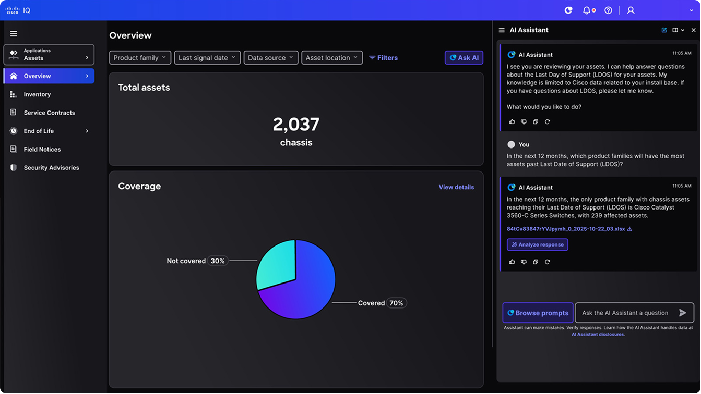This screenshot has height=394, width=701.
Task: Thumbs up the first AI Assistant message
Action: click(x=512, y=122)
